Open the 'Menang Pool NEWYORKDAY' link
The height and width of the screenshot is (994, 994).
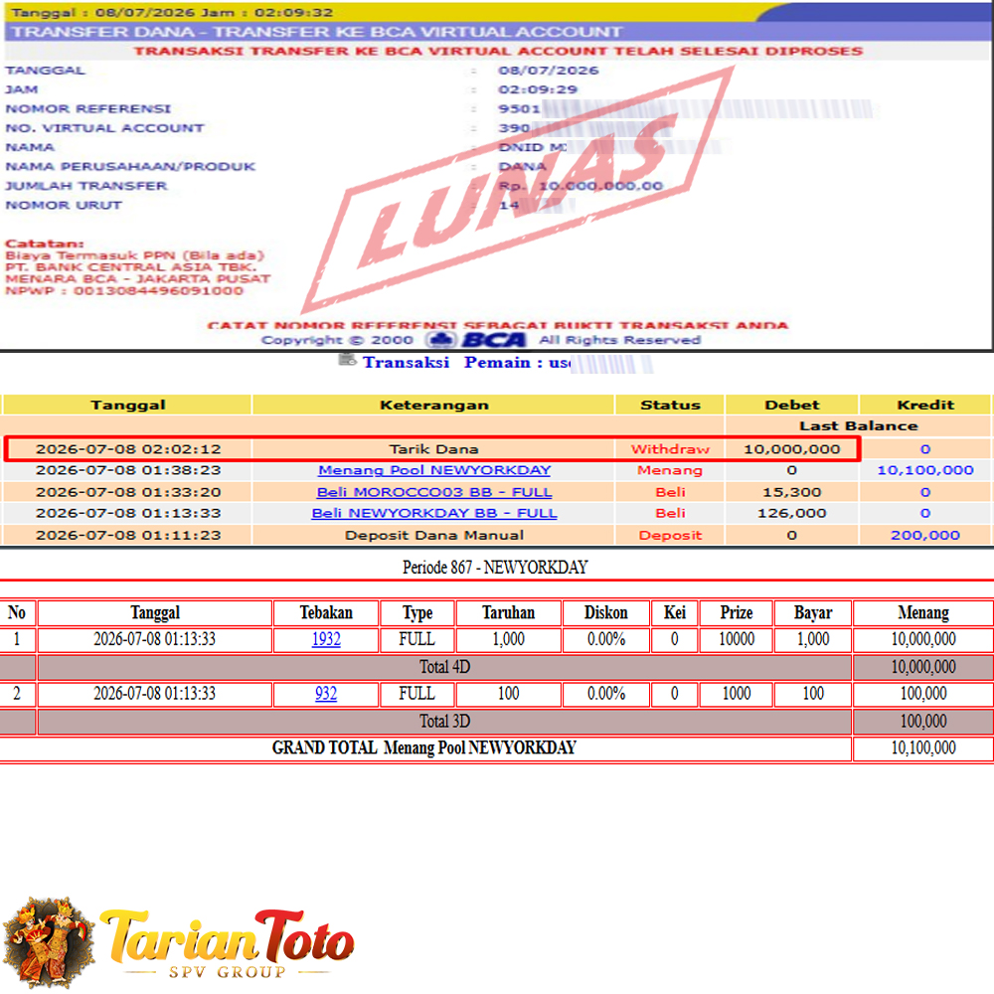click(x=434, y=470)
